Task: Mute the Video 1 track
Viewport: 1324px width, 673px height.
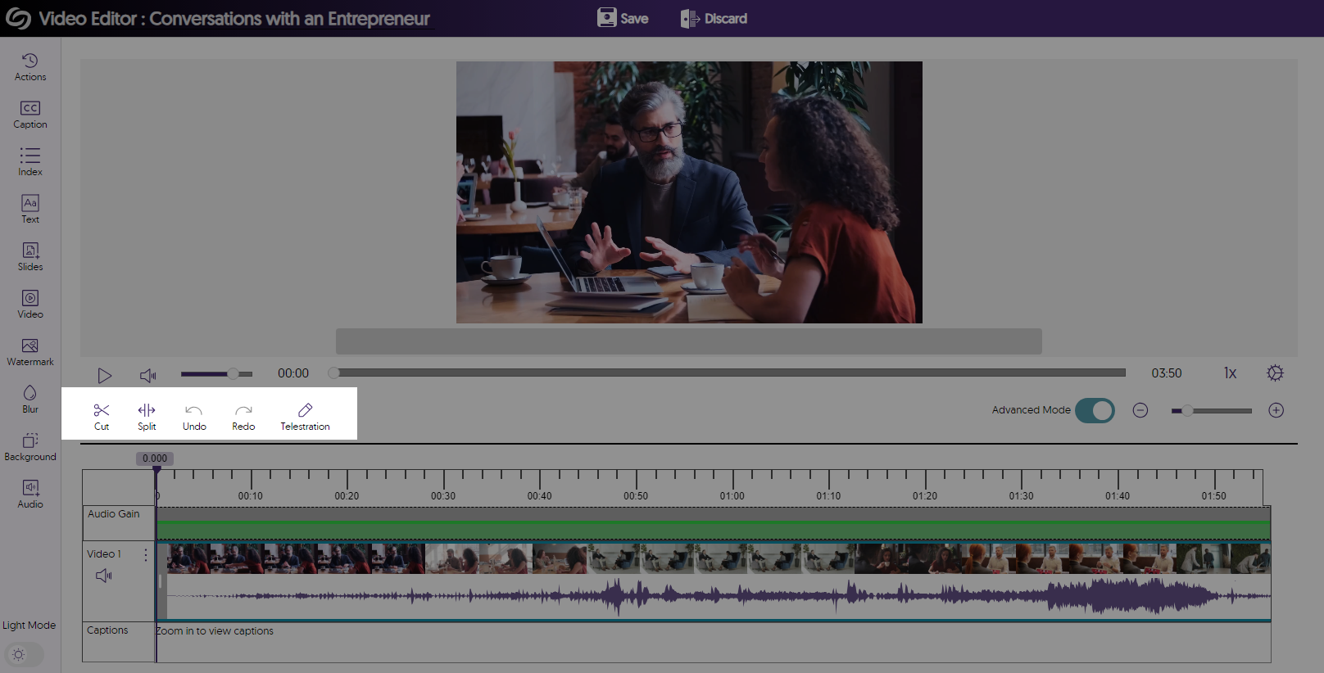Action: (103, 576)
